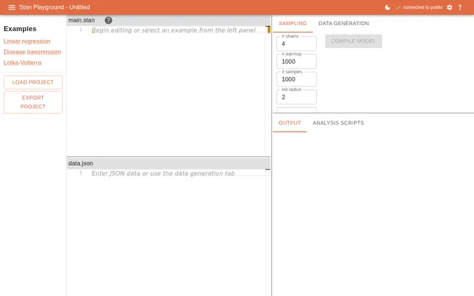The image size is (474, 296).
Task: Open the help question mark in header
Action: pyautogui.click(x=460, y=7)
